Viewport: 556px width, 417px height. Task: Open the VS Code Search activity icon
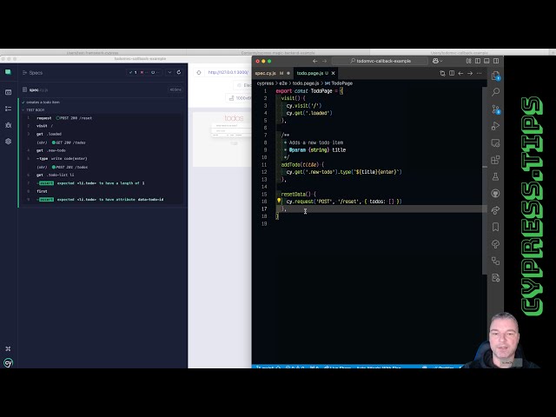[496, 92]
